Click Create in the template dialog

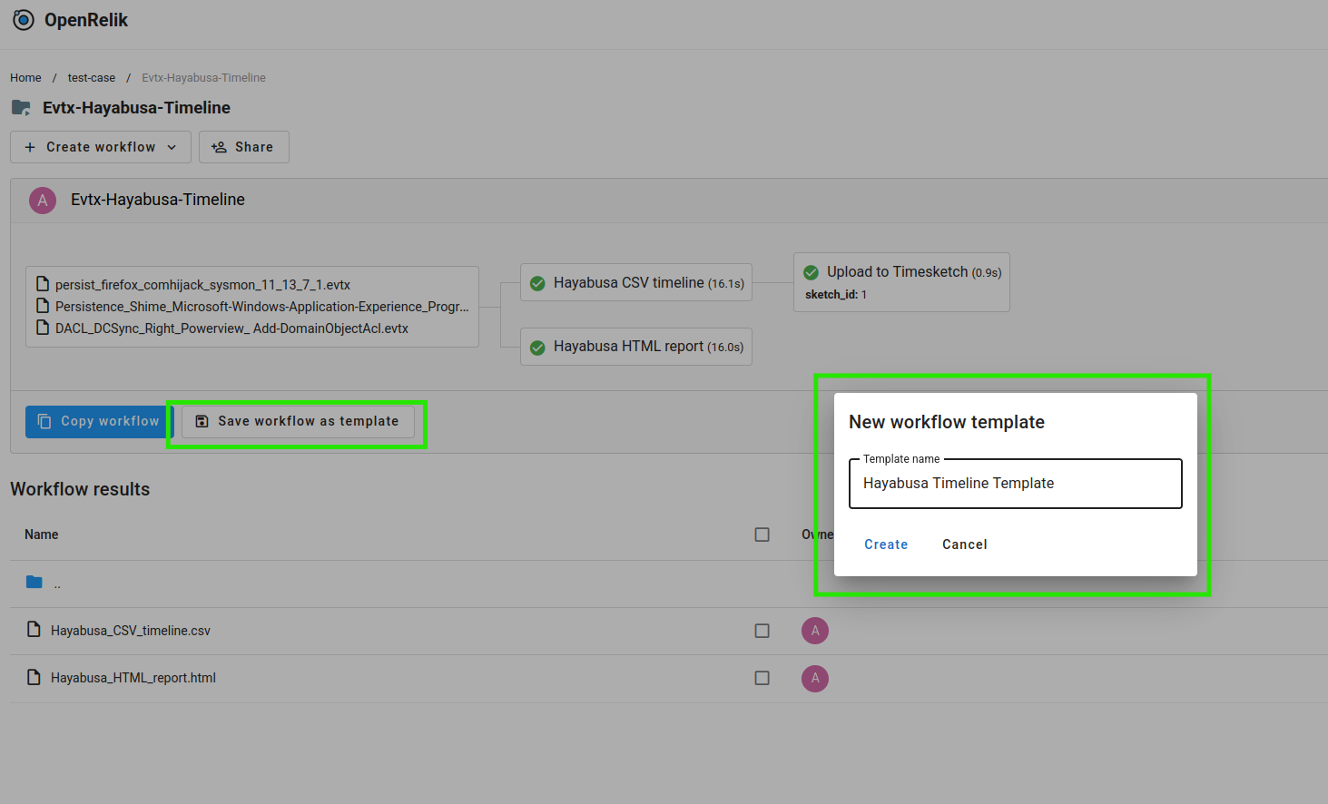tap(886, 544)
